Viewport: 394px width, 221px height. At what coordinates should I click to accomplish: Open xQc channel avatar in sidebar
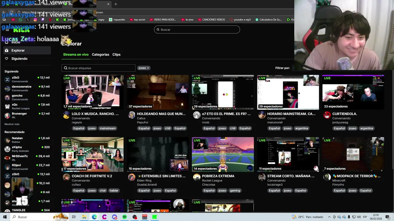(7, 107)
